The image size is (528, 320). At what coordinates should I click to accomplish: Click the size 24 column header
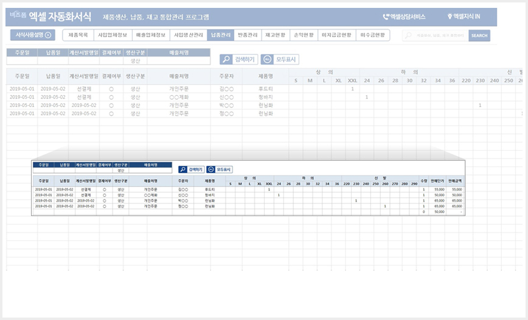pos(367,81)
